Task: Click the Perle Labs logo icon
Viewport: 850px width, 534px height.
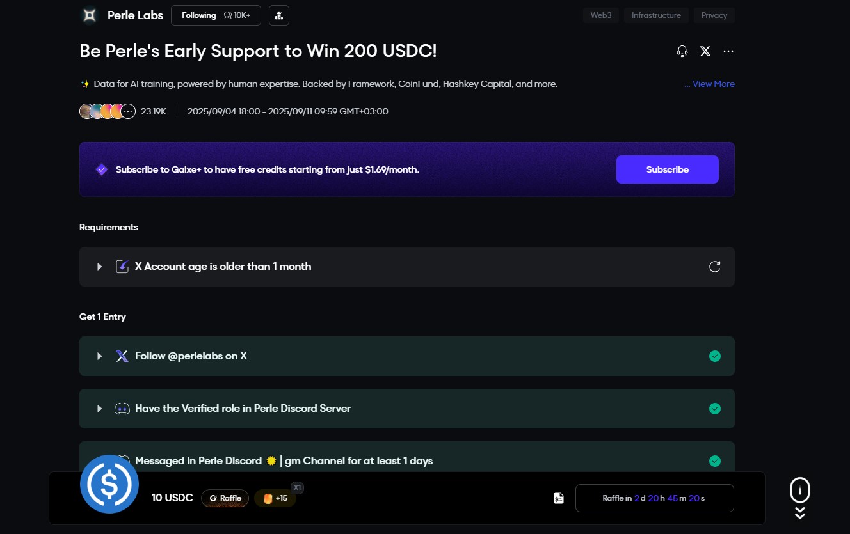Action: [90, 15]
